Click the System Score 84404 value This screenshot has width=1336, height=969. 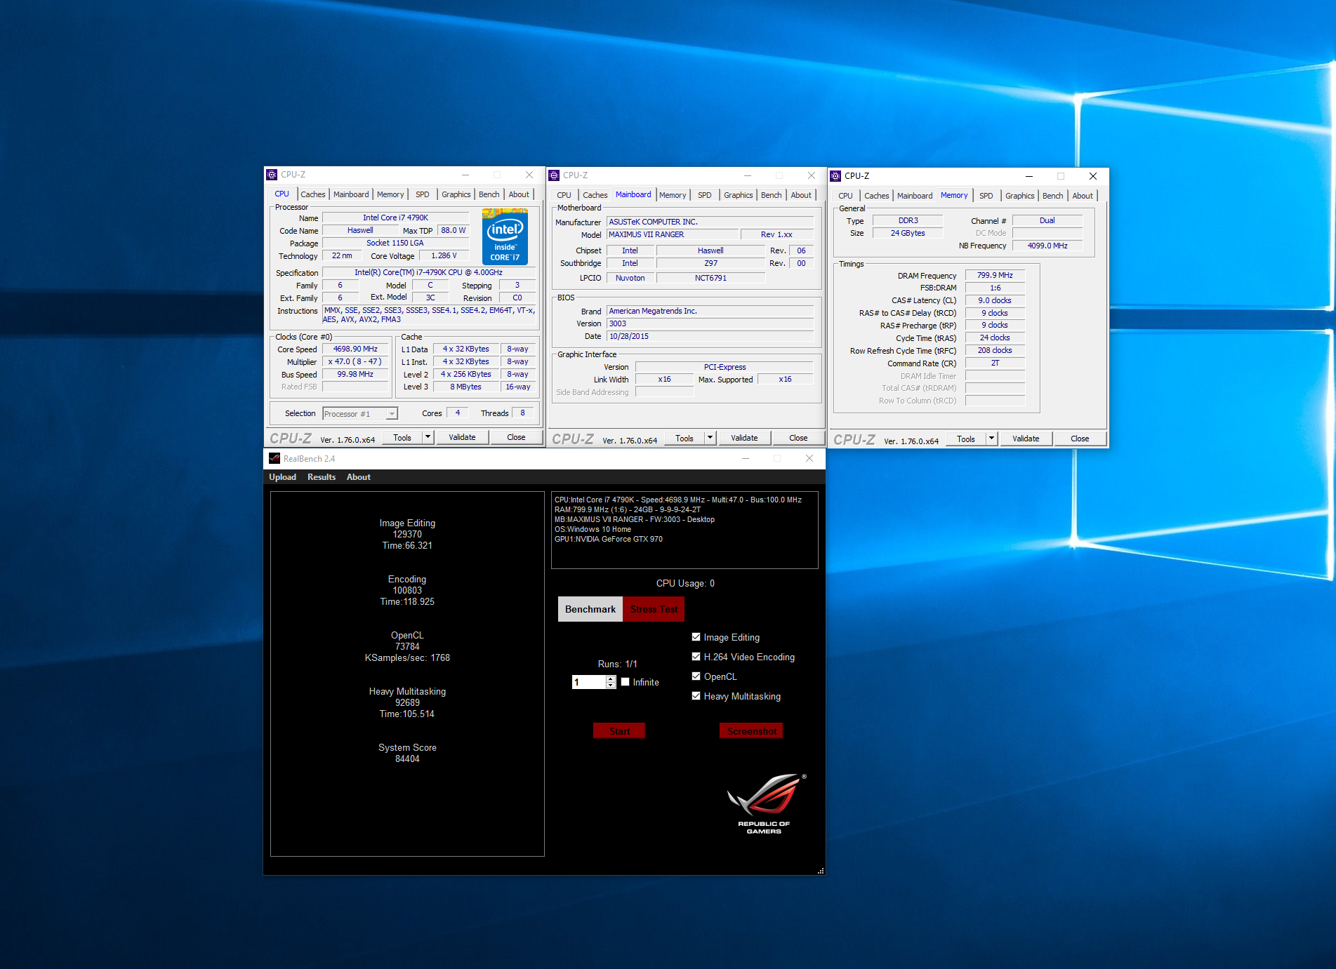pyautogui.click(x=407, y=759)
